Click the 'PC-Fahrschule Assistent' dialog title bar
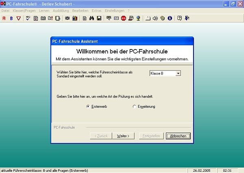 point(122,41)
